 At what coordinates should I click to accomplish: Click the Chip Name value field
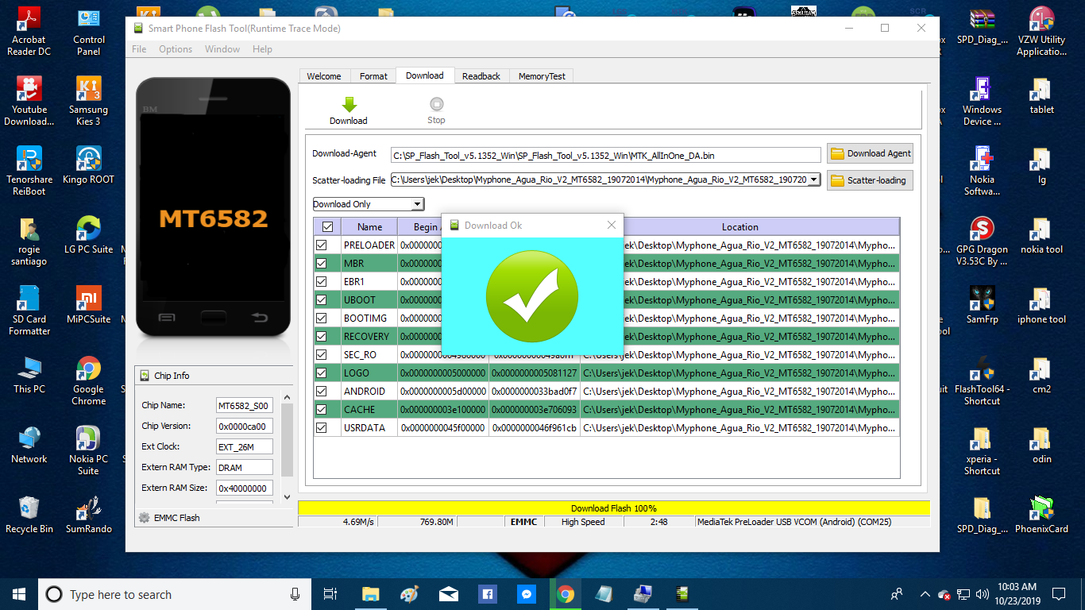coord(244,406)
